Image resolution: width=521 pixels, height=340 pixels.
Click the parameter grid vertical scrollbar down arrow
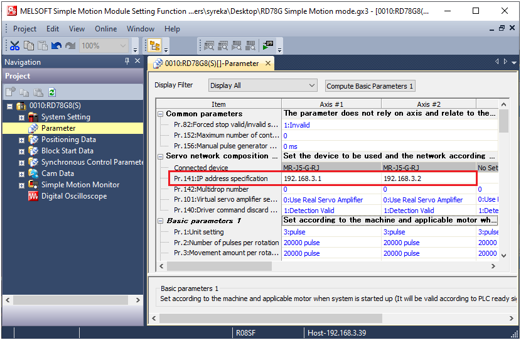[503, 256]
